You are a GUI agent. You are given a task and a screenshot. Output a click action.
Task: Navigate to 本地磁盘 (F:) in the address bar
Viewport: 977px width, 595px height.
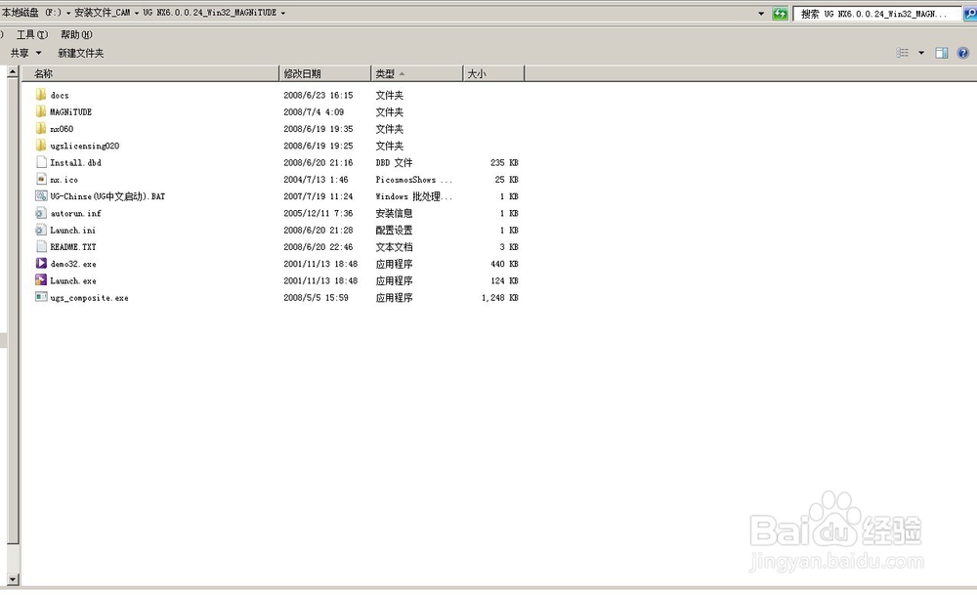point(32,13)
